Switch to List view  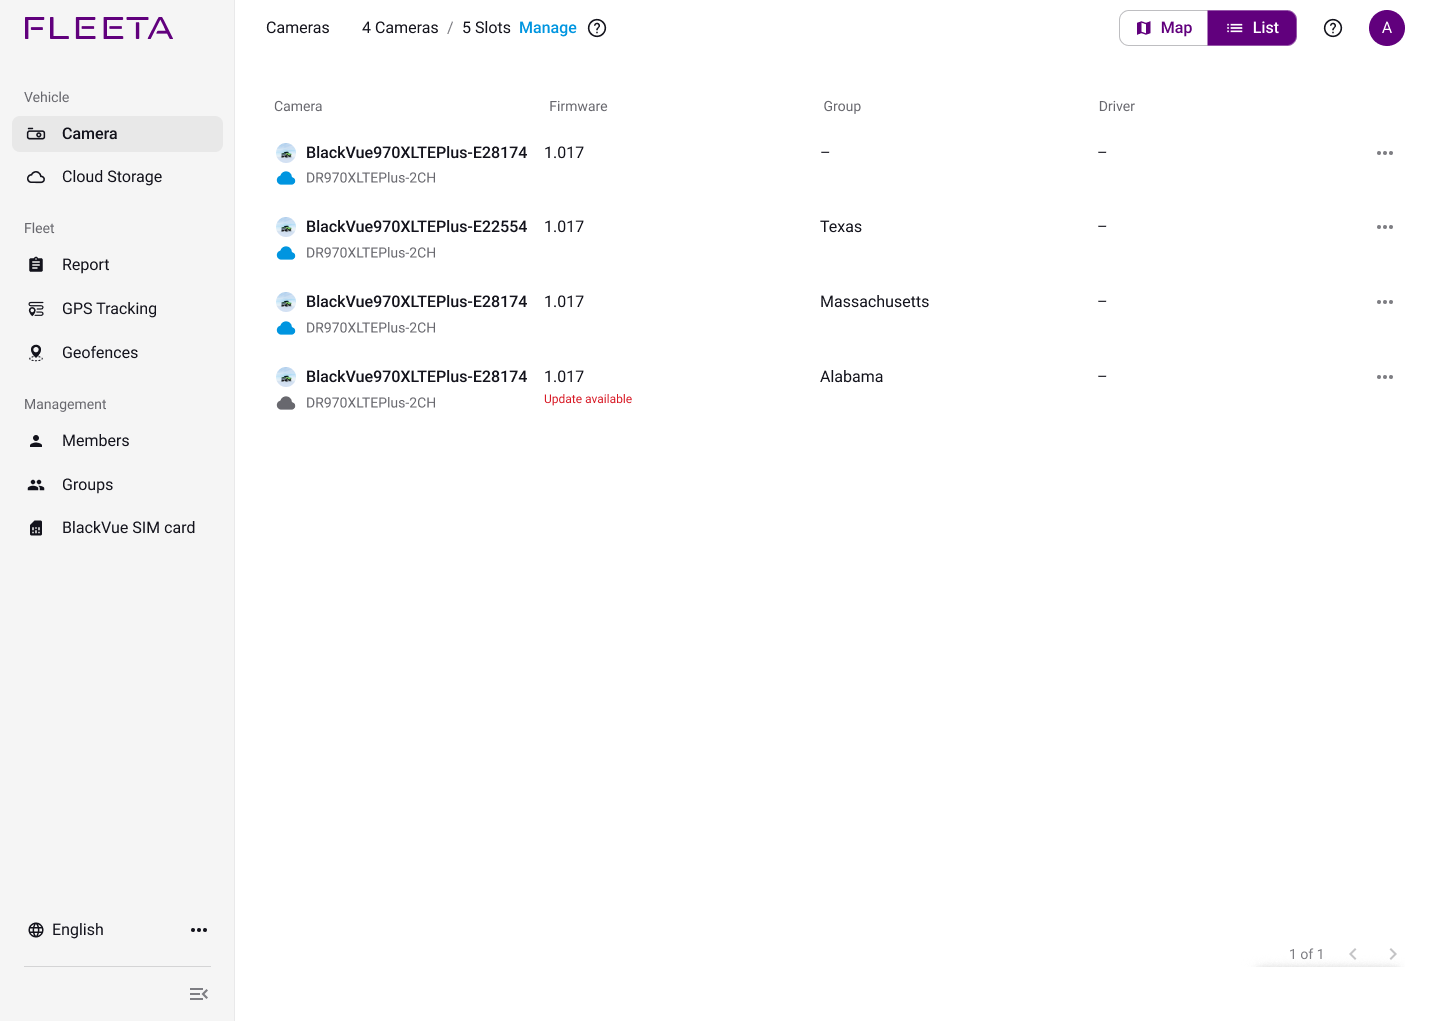click(x=1252, y=28)
